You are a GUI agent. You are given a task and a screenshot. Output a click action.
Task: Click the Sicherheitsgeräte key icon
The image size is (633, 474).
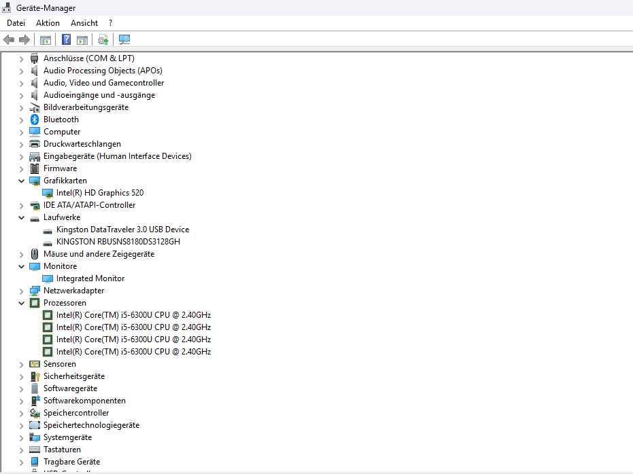(x=35, y=376)
